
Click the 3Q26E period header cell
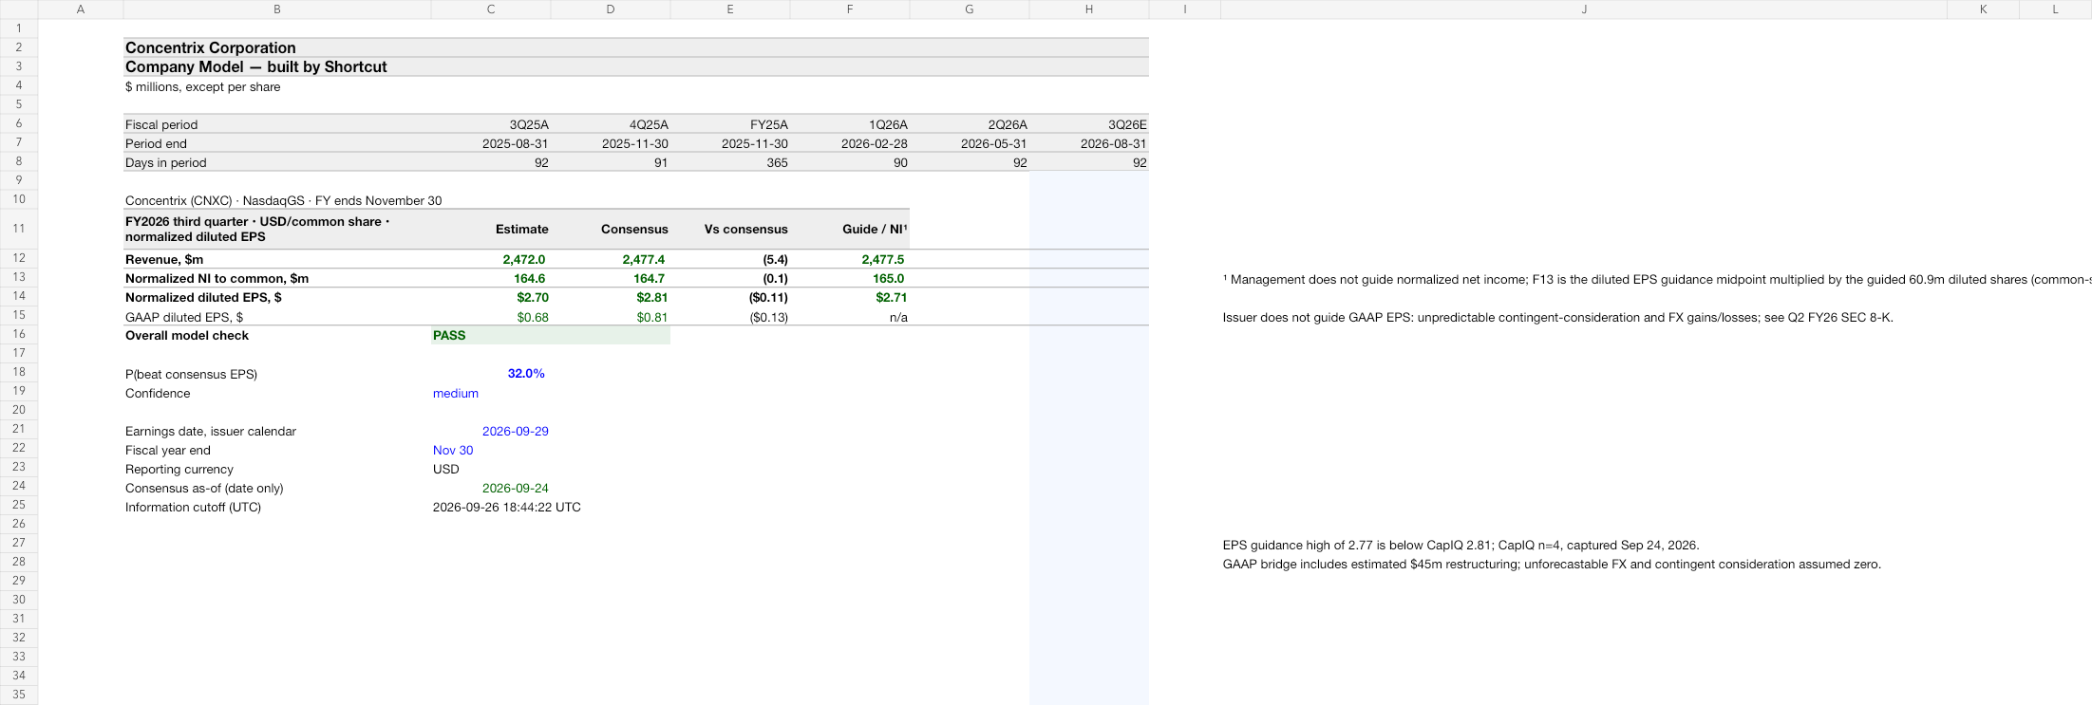1089,124
